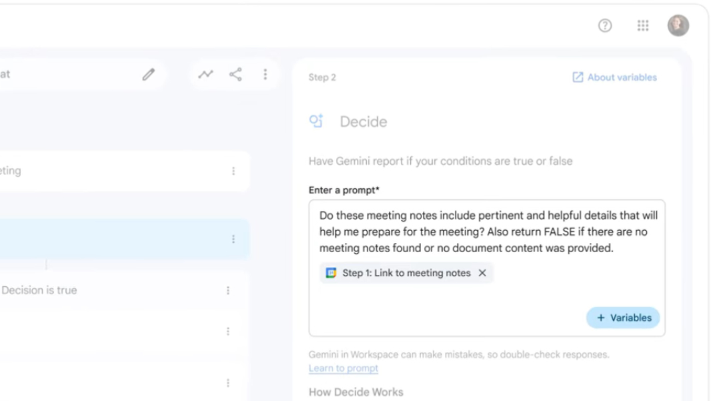Click the share icon in toolbar

pos(235,75)
